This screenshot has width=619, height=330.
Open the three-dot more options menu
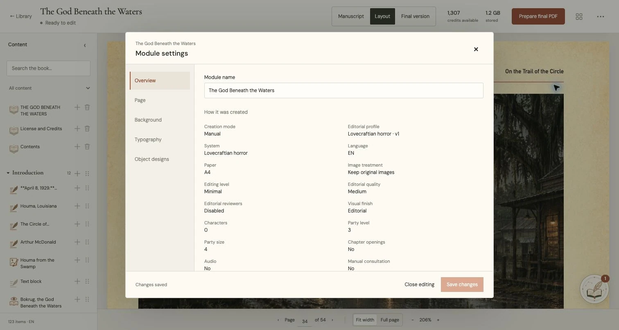601,16
